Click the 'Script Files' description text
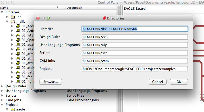Viewport: 204px width, 112px height. (75, 95)
